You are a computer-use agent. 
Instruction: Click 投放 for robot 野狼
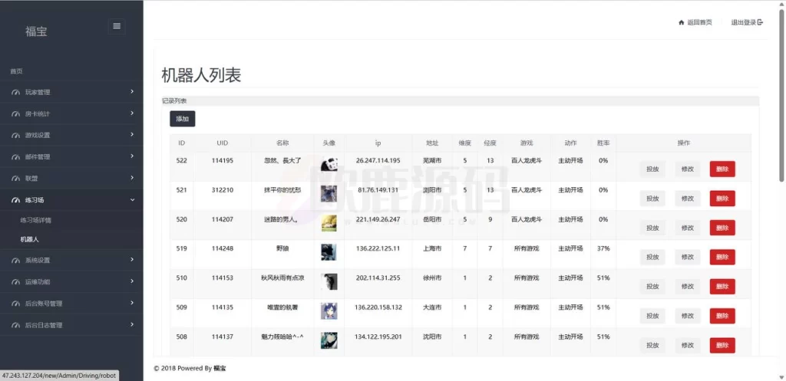coord(652,258)
